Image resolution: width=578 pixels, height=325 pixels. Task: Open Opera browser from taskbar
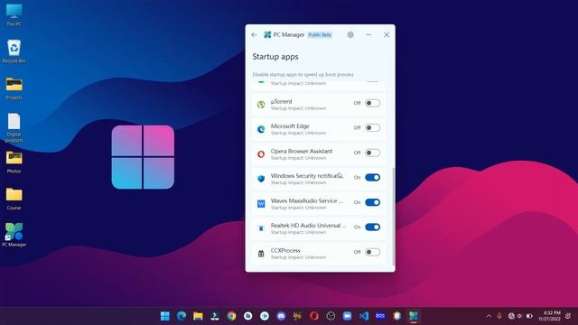(x=314, y=316)
